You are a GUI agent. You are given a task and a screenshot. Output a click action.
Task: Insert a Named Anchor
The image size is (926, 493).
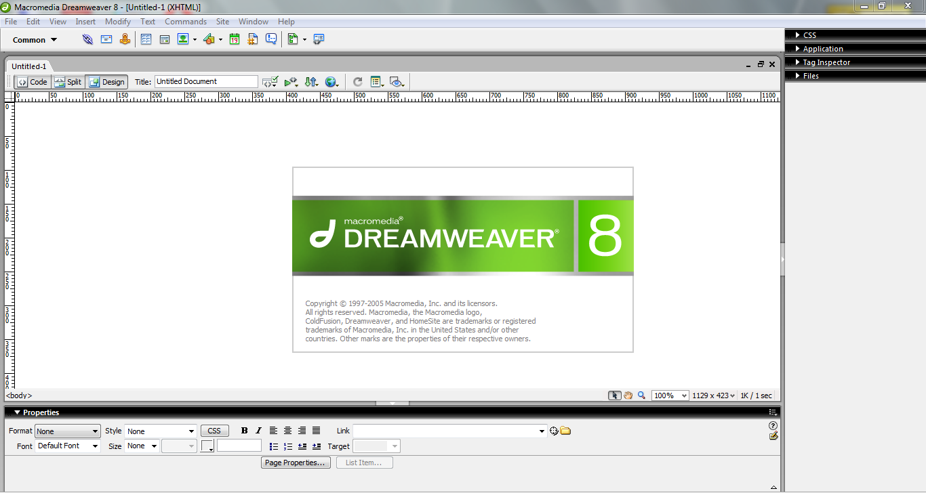[x=125, y=39]
